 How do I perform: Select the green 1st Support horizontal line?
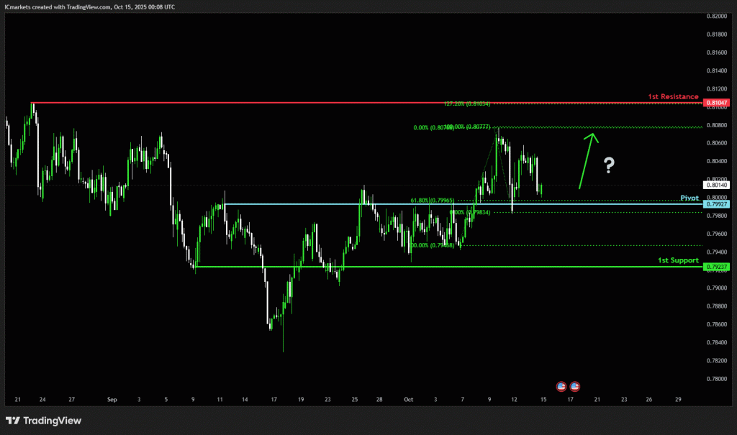pos(432,267)
